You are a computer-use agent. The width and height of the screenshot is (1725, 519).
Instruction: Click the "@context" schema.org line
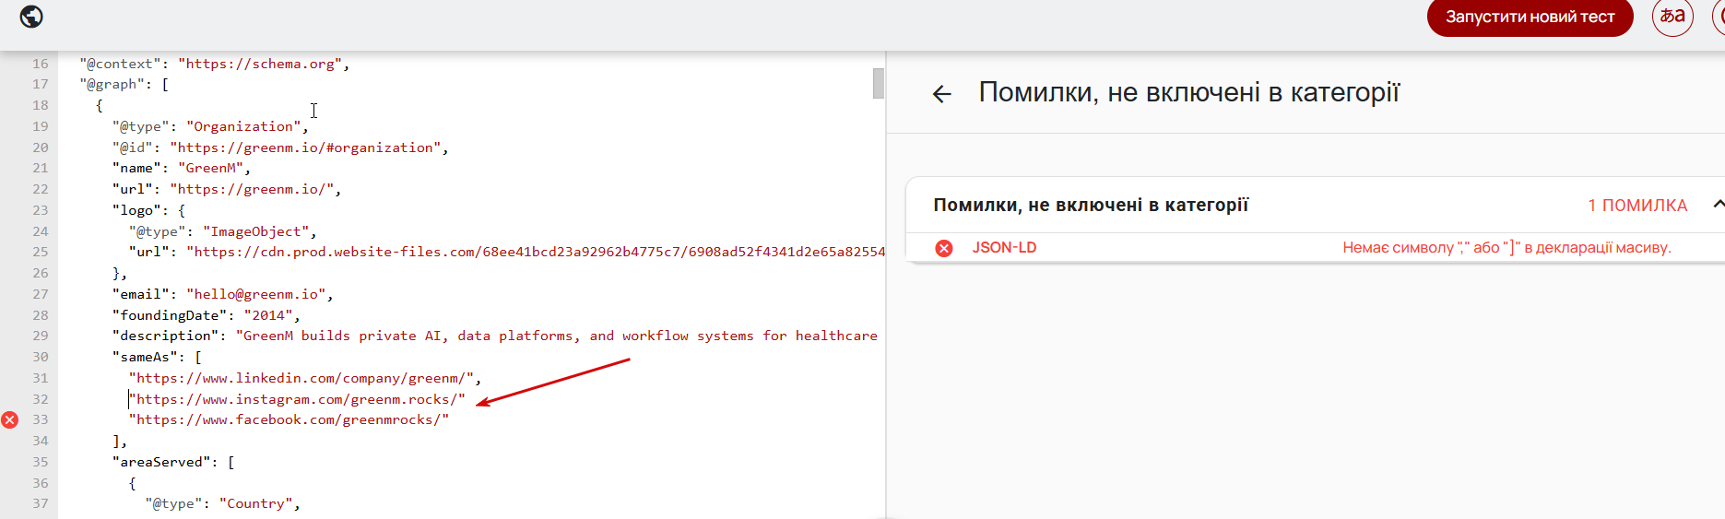click(214, 64)
